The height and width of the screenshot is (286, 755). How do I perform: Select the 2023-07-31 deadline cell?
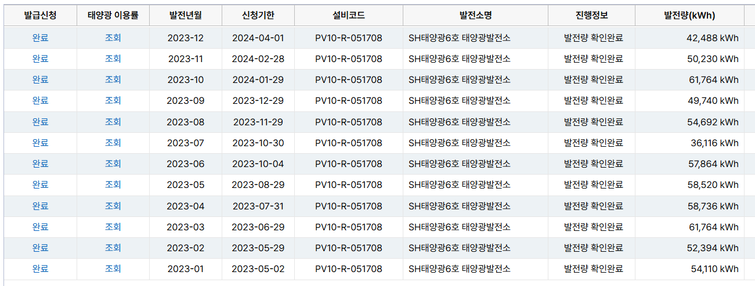(258, 206)
